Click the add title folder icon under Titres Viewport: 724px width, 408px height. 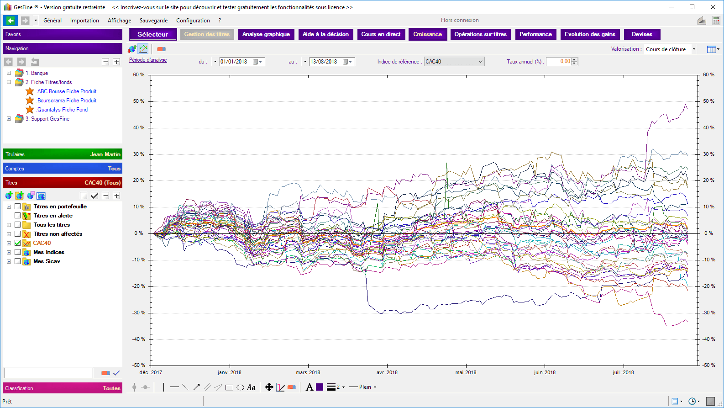tap(19, 196)
